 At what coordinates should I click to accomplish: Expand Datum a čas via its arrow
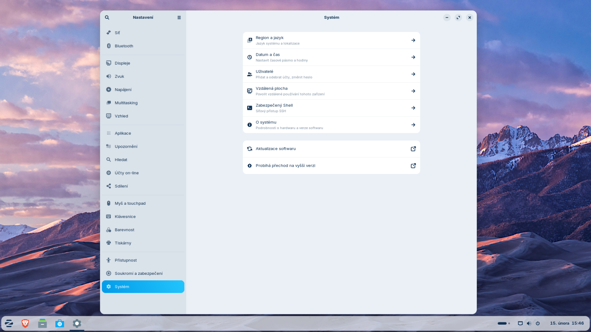point(413,57)
